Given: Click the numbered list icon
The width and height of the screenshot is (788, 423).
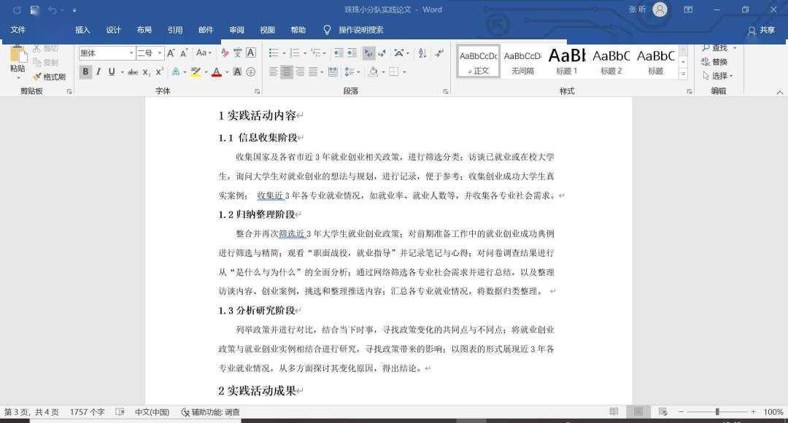Looking at the screenshot, I should click(295, 53).
